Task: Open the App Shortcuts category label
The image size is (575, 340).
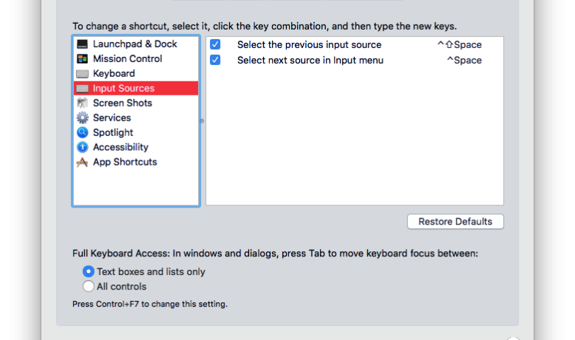Action: click(x=125, y=162)
